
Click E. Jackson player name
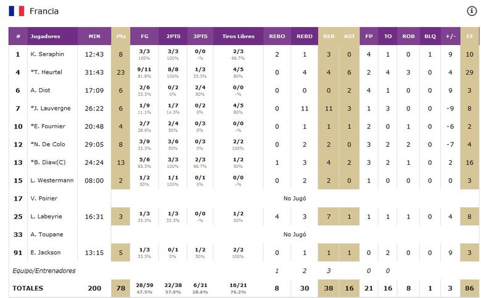pos(46,252)
